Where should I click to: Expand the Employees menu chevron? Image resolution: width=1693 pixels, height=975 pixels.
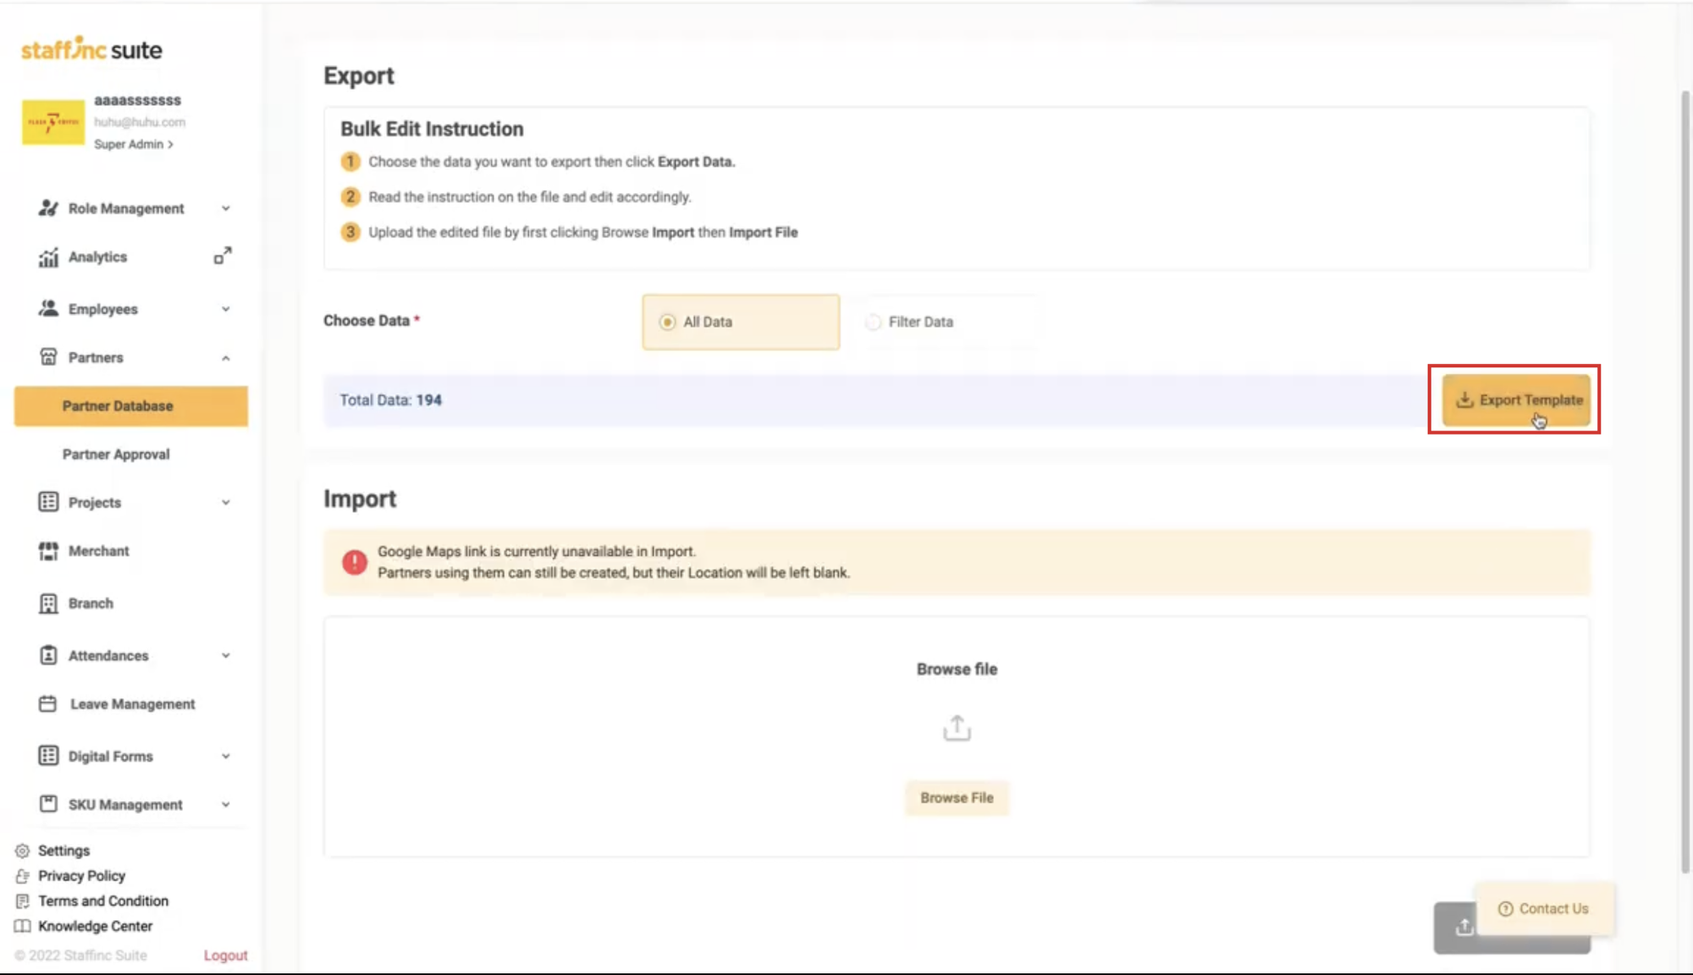tap(226, 309)
